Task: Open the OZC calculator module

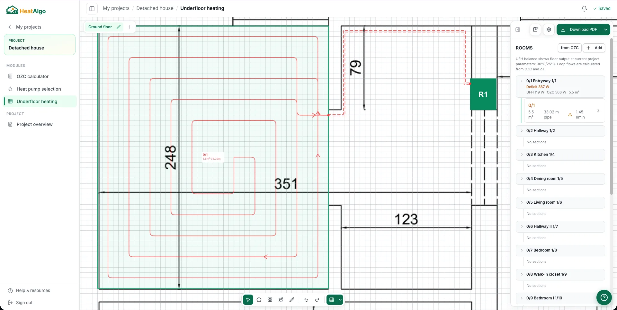Action: [40, 76]
